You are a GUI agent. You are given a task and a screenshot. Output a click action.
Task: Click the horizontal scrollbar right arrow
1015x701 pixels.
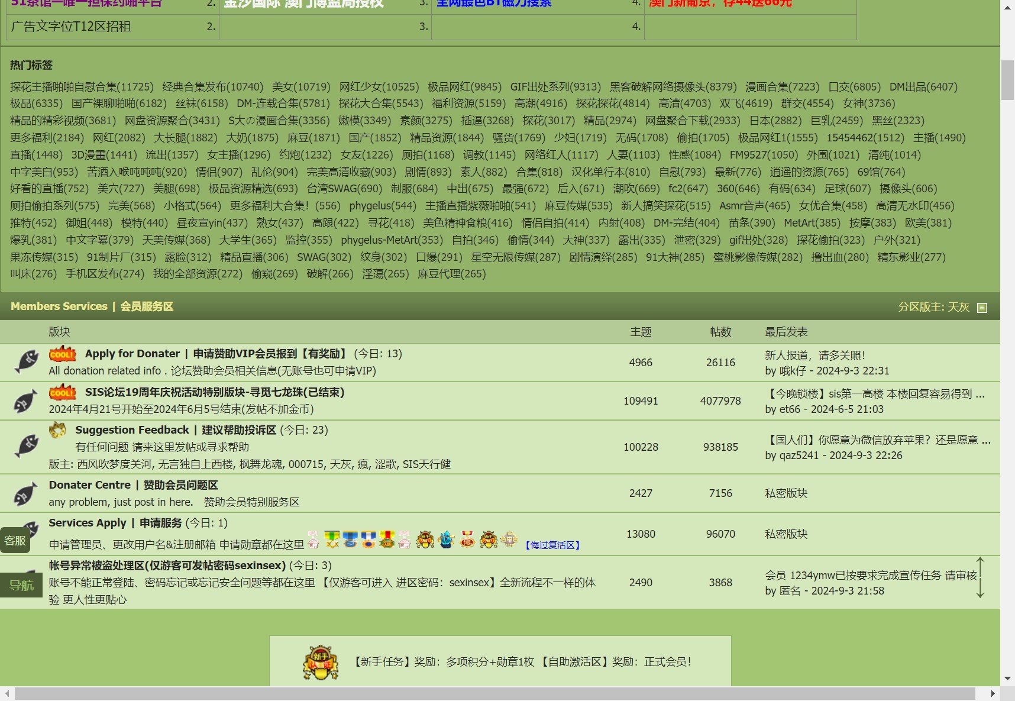pyautogui.click(x=993, y=693)
